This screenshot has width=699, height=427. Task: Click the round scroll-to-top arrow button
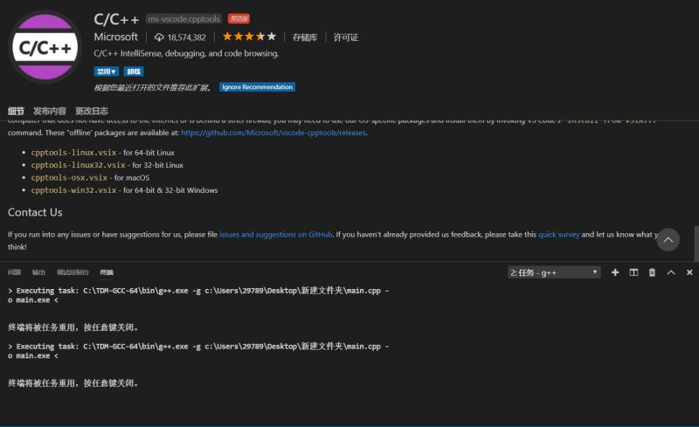click(x=668, y=240)
